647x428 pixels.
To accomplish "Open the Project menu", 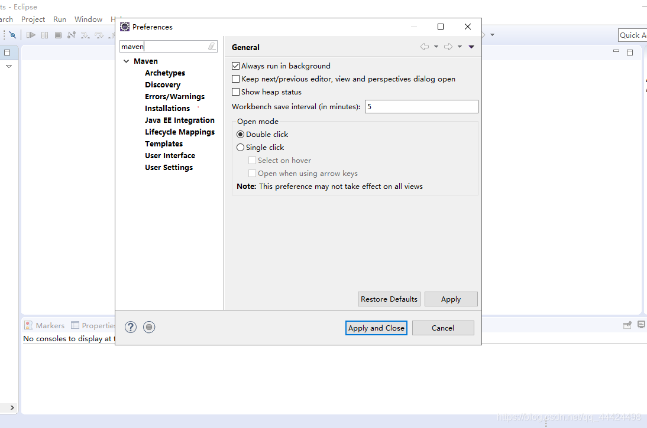I will [x=33, y=19].
